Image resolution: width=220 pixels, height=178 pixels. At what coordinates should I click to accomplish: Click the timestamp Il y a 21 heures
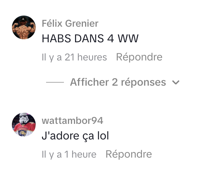pyautogui.click(x=74, y=57)
